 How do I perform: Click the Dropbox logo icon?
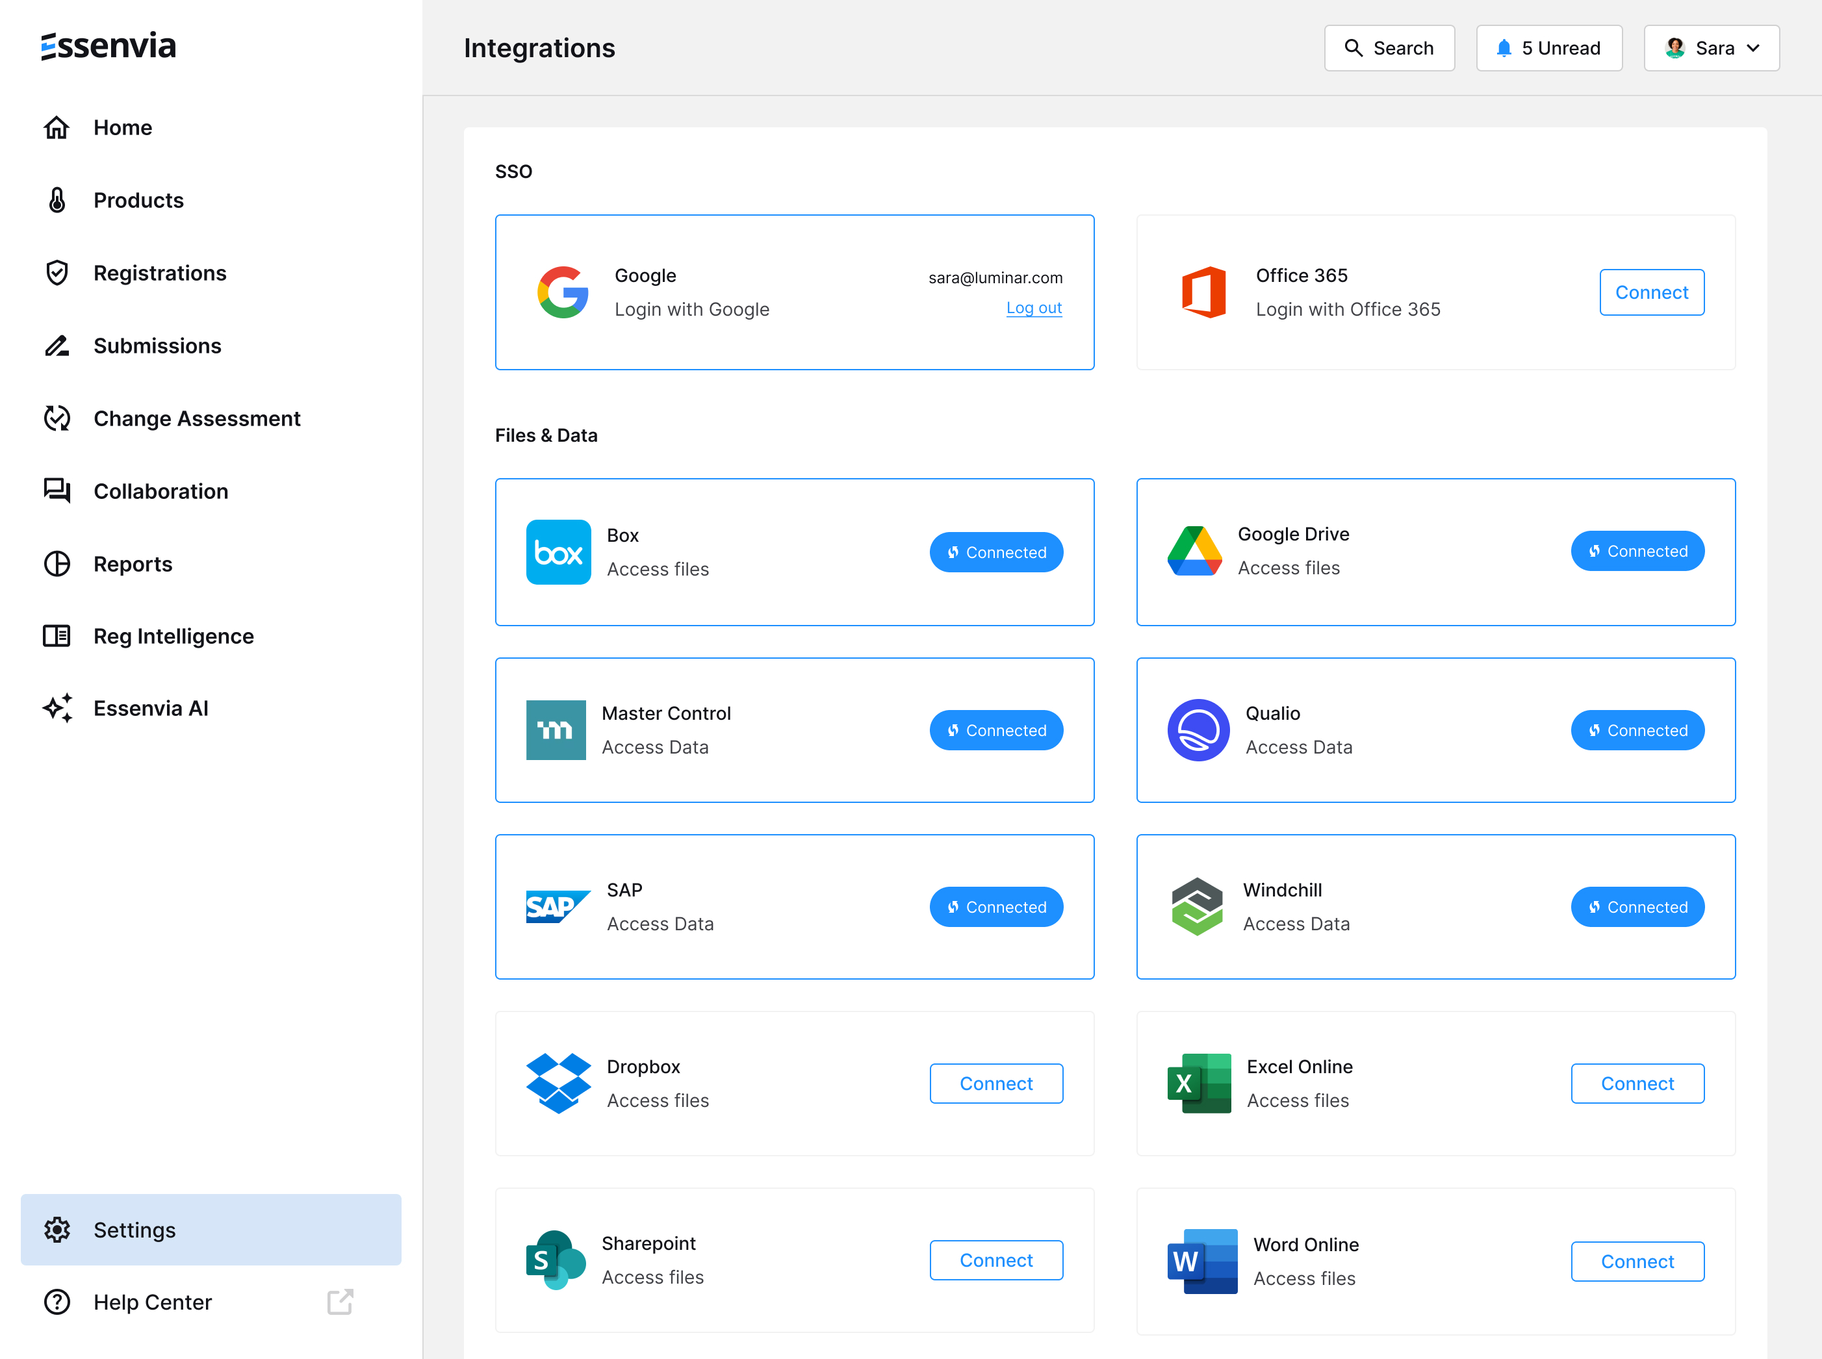click(x=558, y=1084)
